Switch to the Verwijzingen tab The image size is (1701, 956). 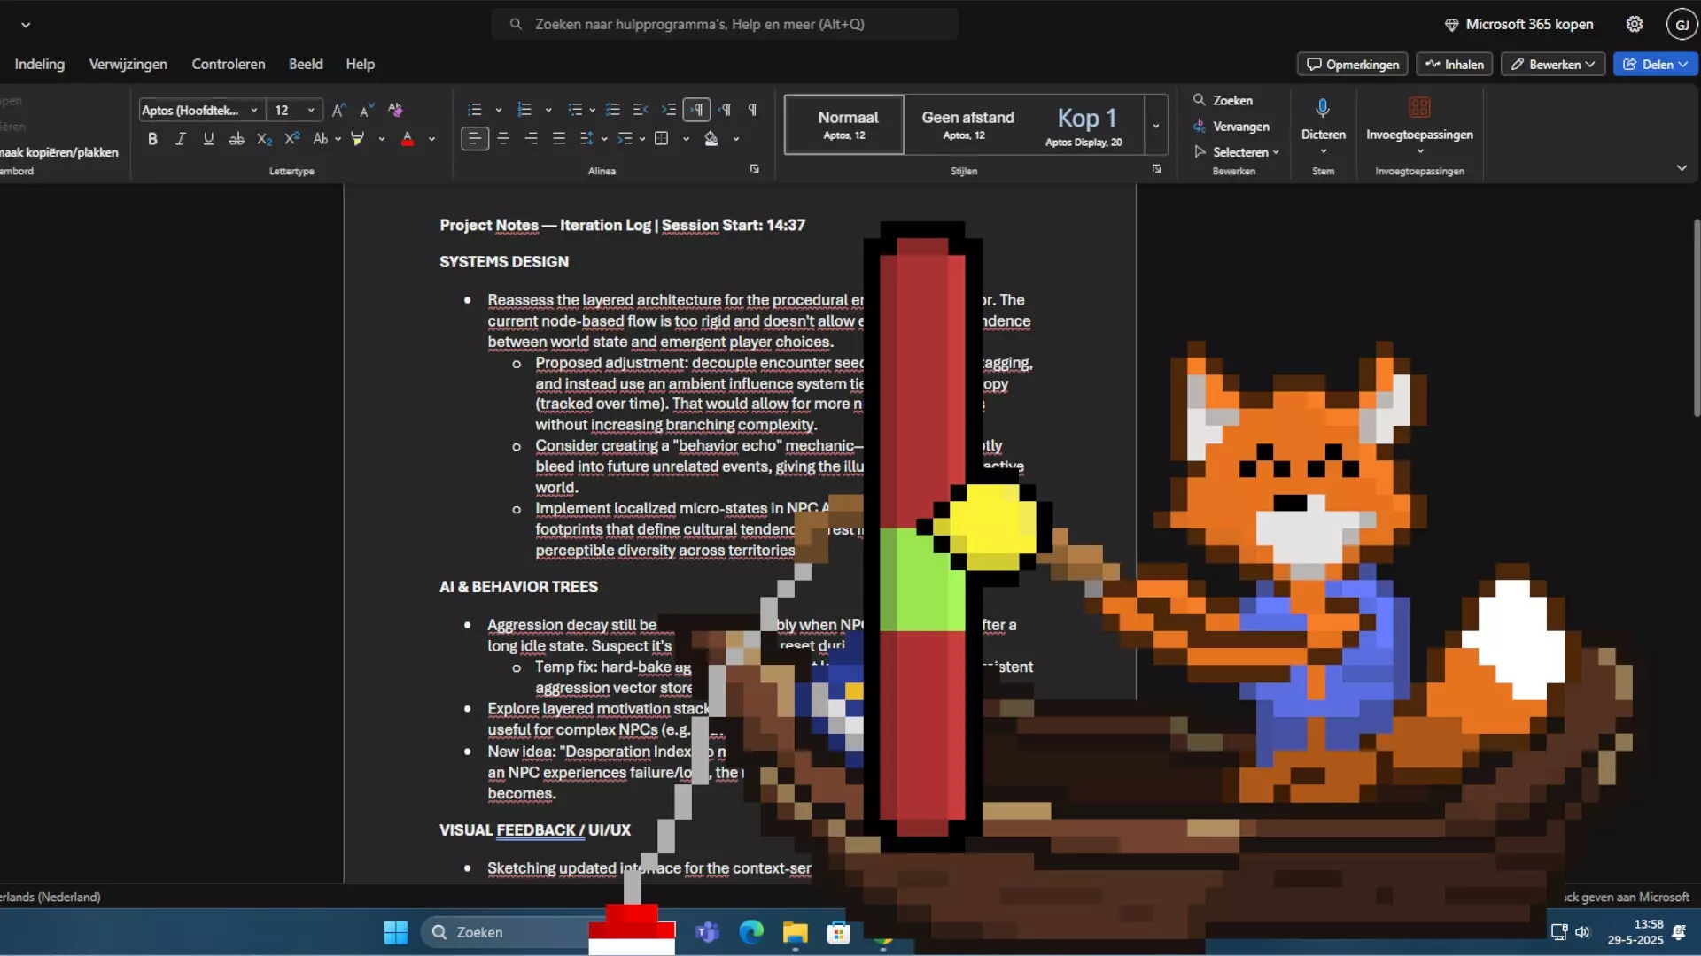click(128, 64)
